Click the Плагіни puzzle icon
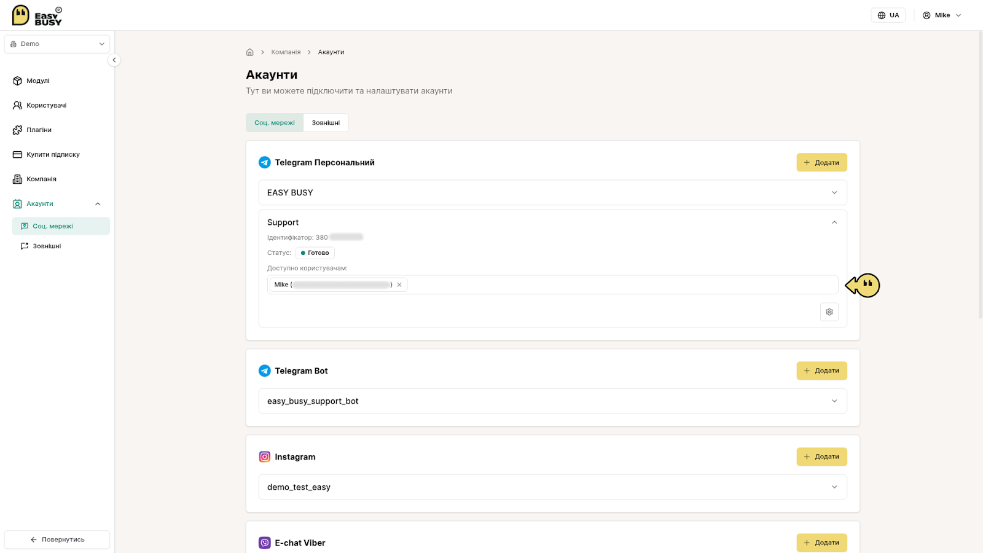Viewport: 983px width, 553px height. point(17,130)
